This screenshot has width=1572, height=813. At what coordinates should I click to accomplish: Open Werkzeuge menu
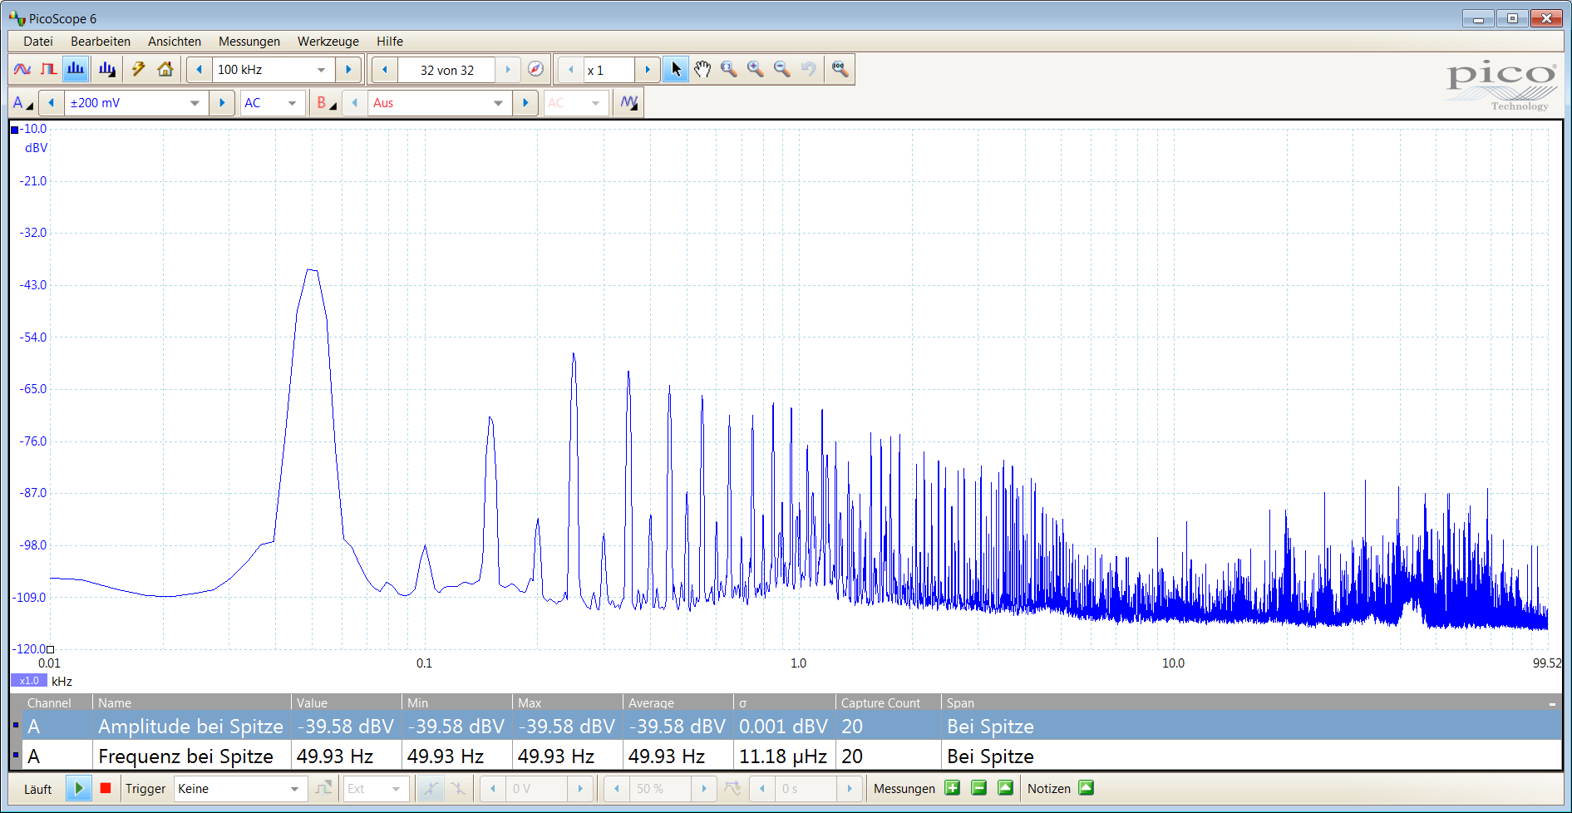click(328, 41)
